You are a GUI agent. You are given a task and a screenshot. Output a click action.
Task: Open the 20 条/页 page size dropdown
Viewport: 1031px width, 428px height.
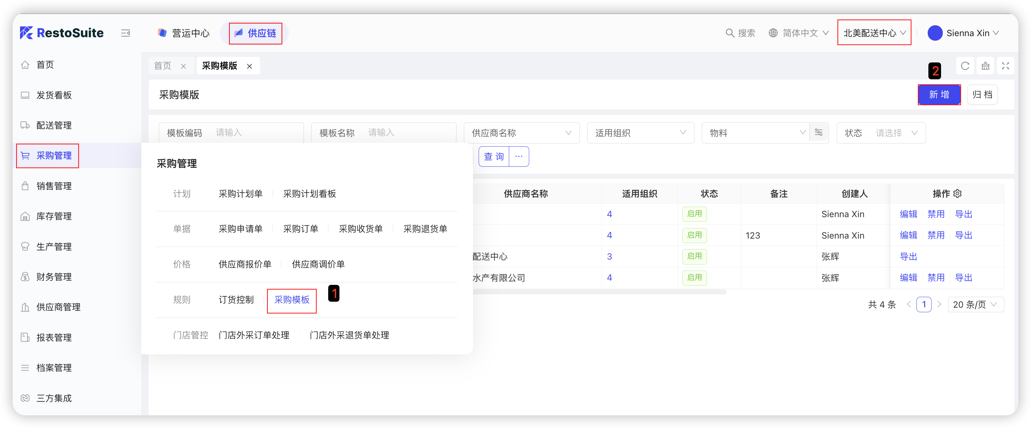pyautogui.click(x=975, y=305)
